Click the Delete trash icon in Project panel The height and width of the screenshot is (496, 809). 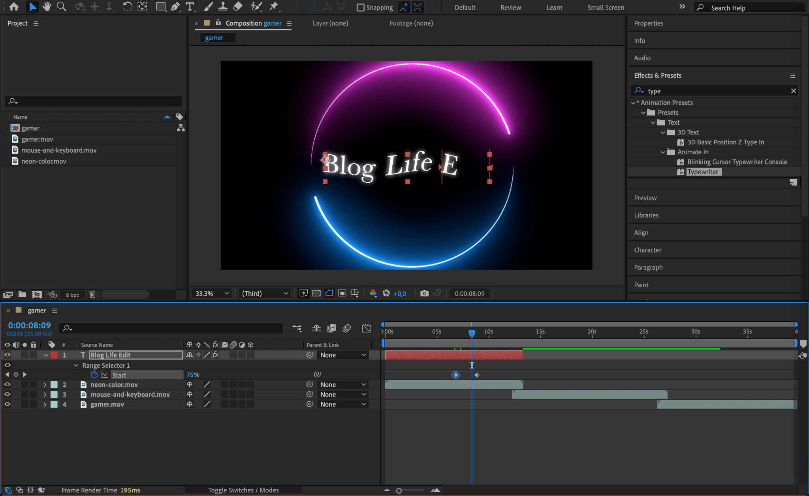pos(92,294)
